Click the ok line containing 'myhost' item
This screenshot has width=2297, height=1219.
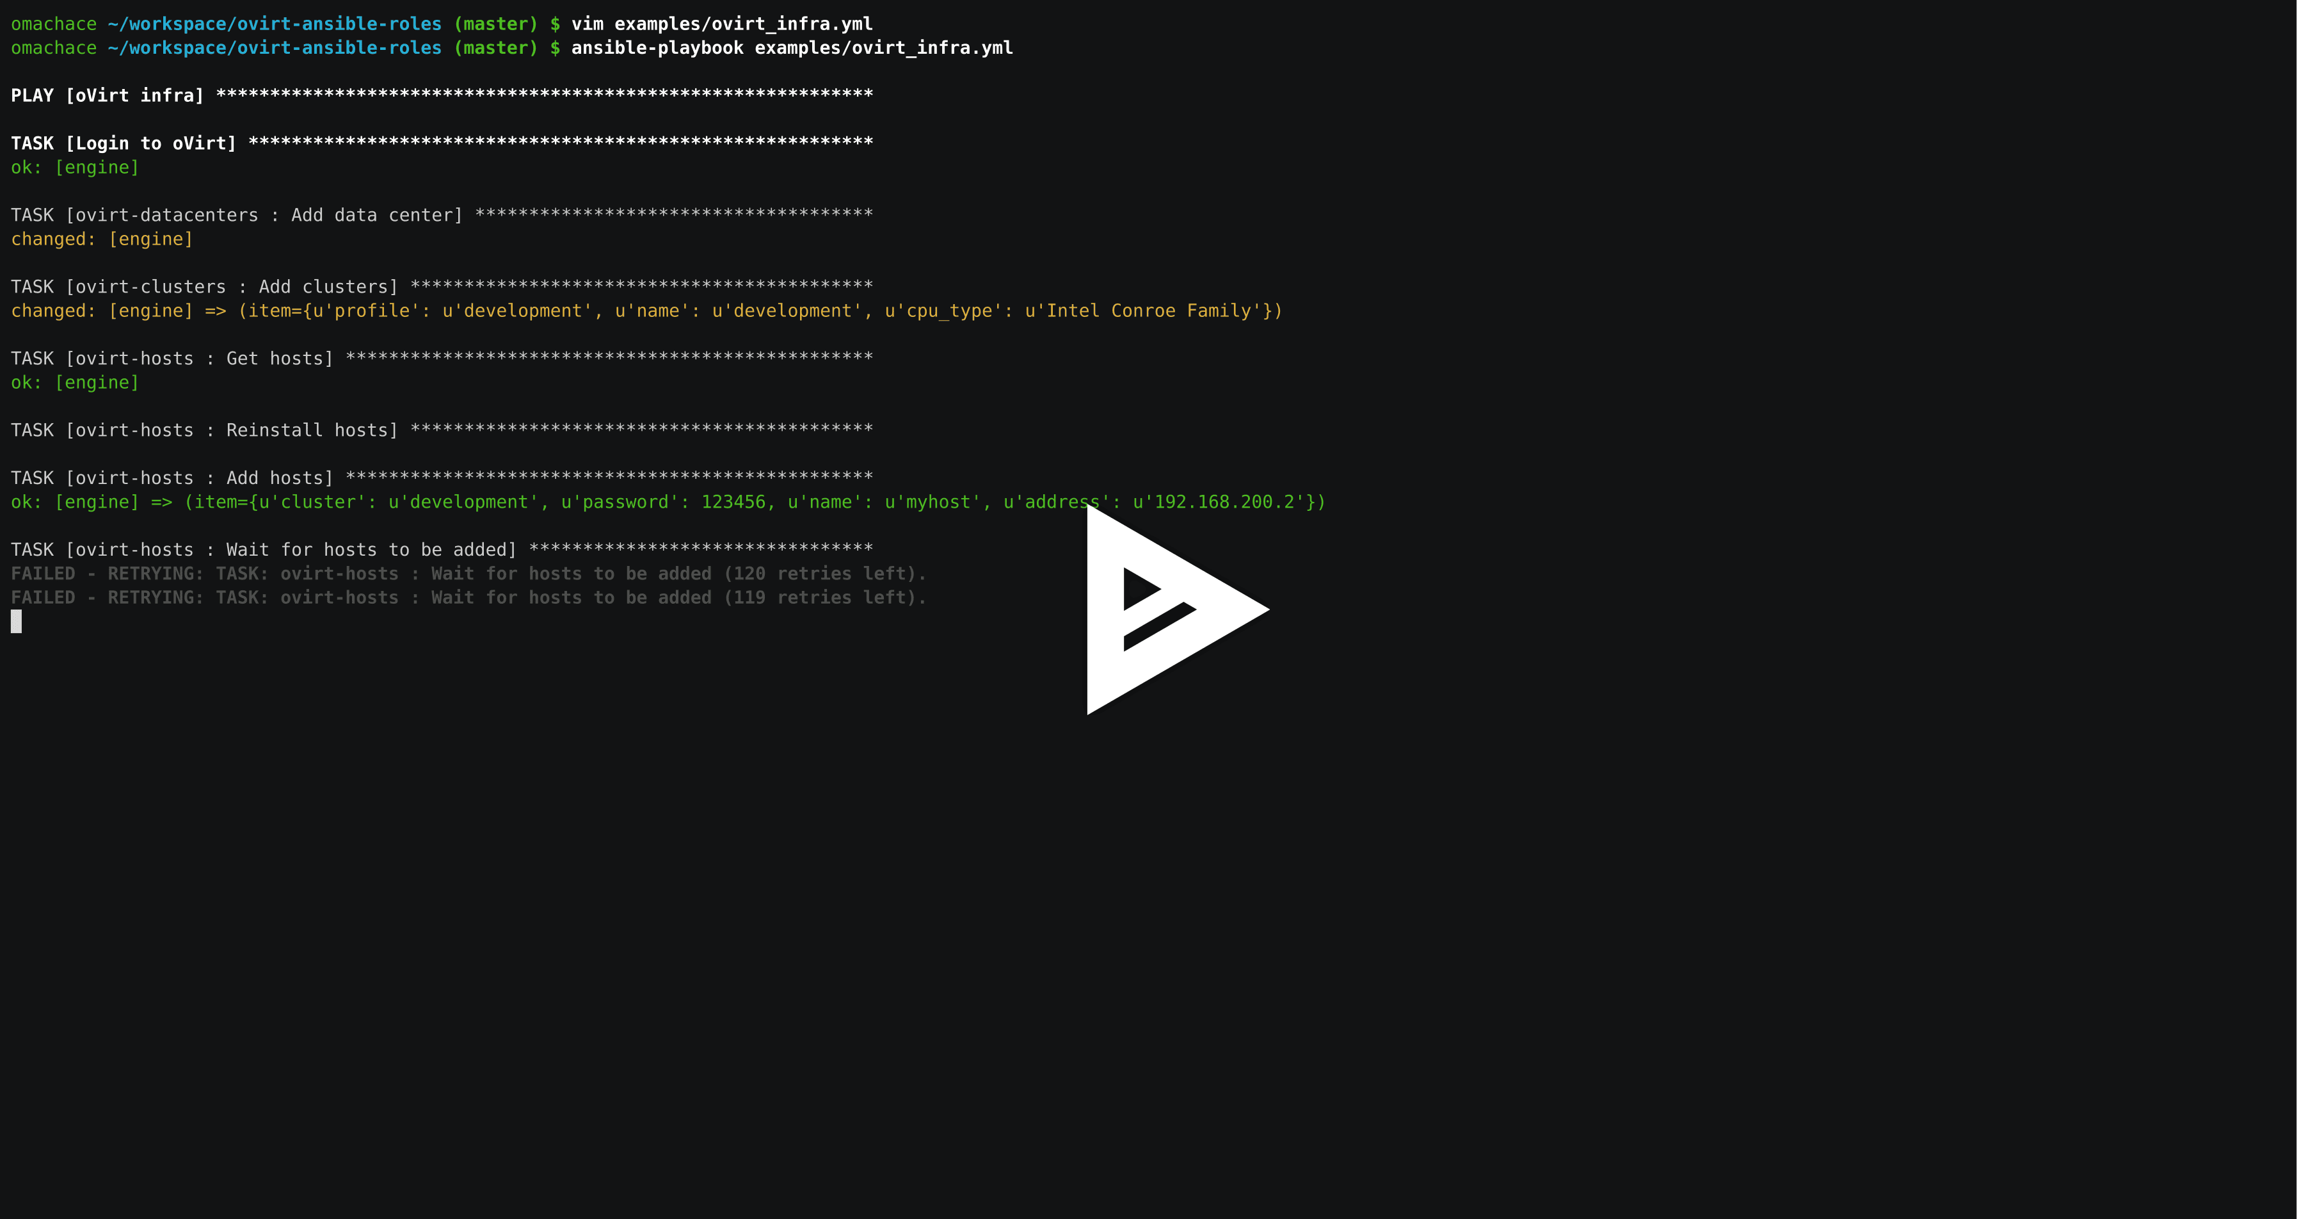point(668,502)
